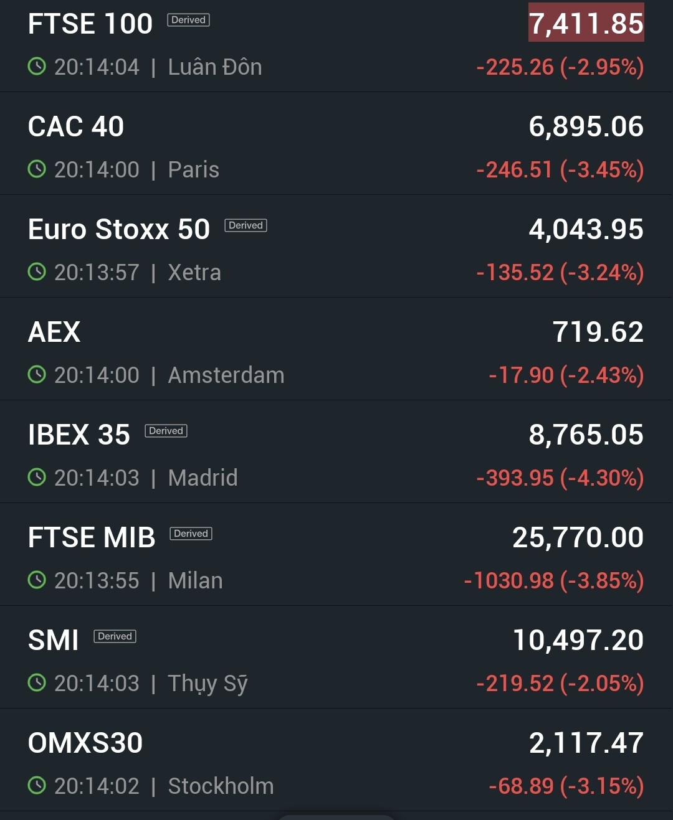673x820 pixels.
Task: Tap the clock icon in OMXS30 row
Action: (37, 786)
